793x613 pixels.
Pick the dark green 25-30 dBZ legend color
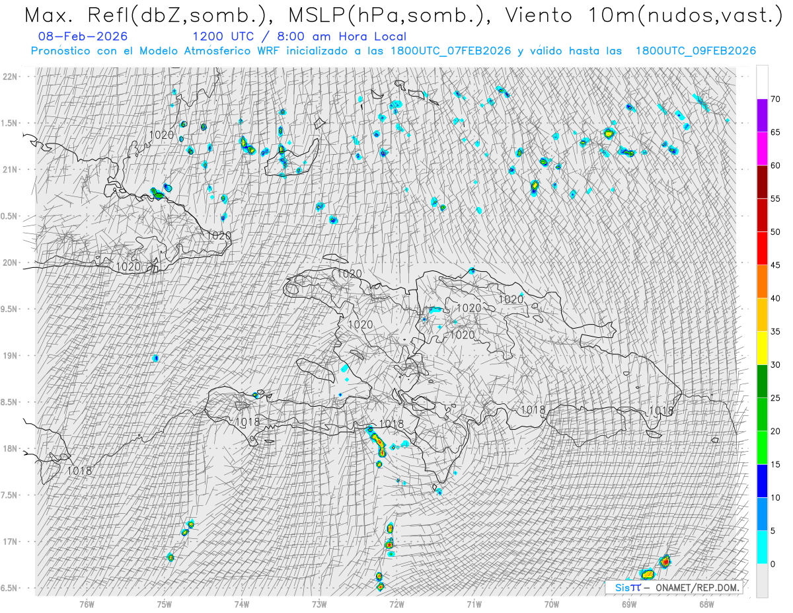pyautogui.click(x=762, y=381)
